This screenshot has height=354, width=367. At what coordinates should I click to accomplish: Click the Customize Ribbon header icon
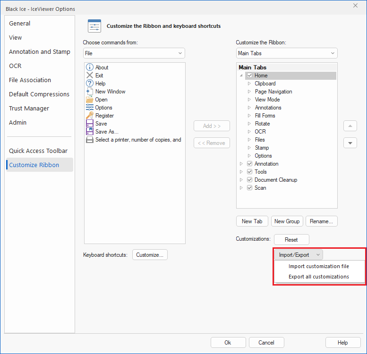(94, 26)
